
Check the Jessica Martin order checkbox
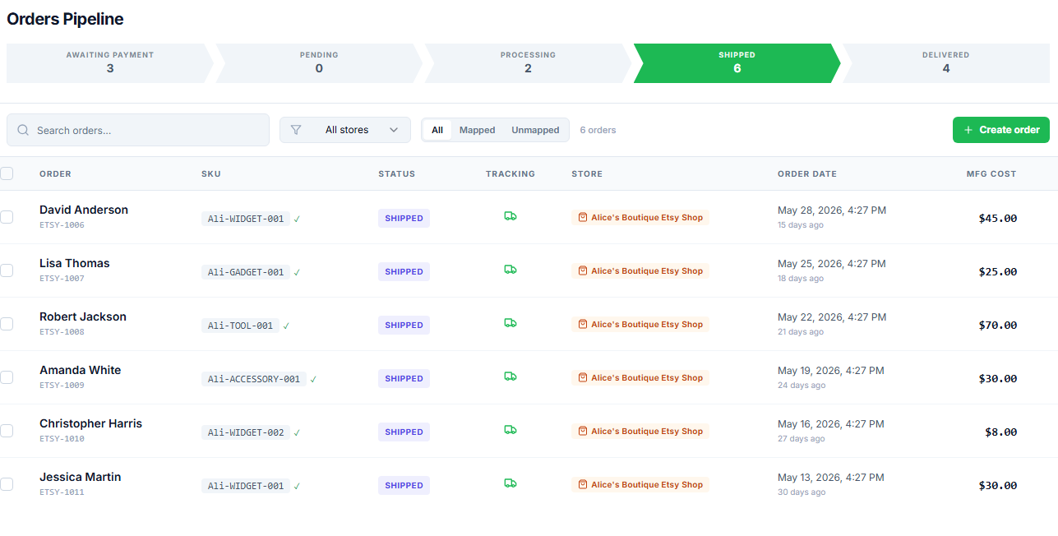click(x=7, y=484)
